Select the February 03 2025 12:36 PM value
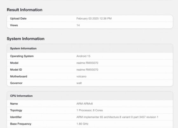178x128 pixels. (x=94, y=18)
